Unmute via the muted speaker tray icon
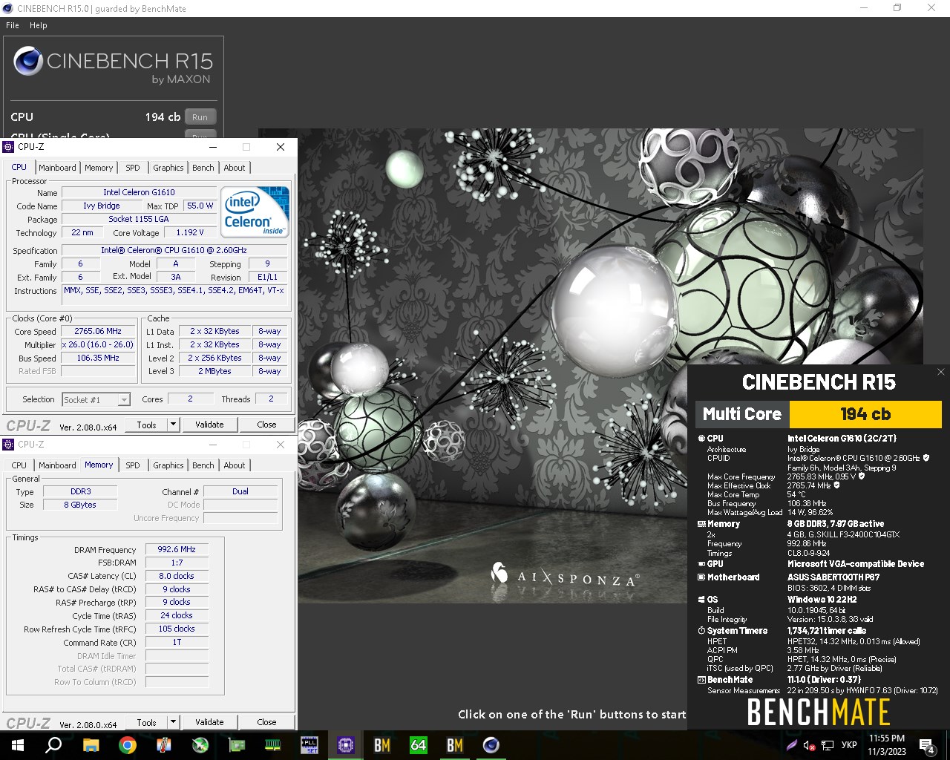The image size is (950, 760). tap(809, 745)
